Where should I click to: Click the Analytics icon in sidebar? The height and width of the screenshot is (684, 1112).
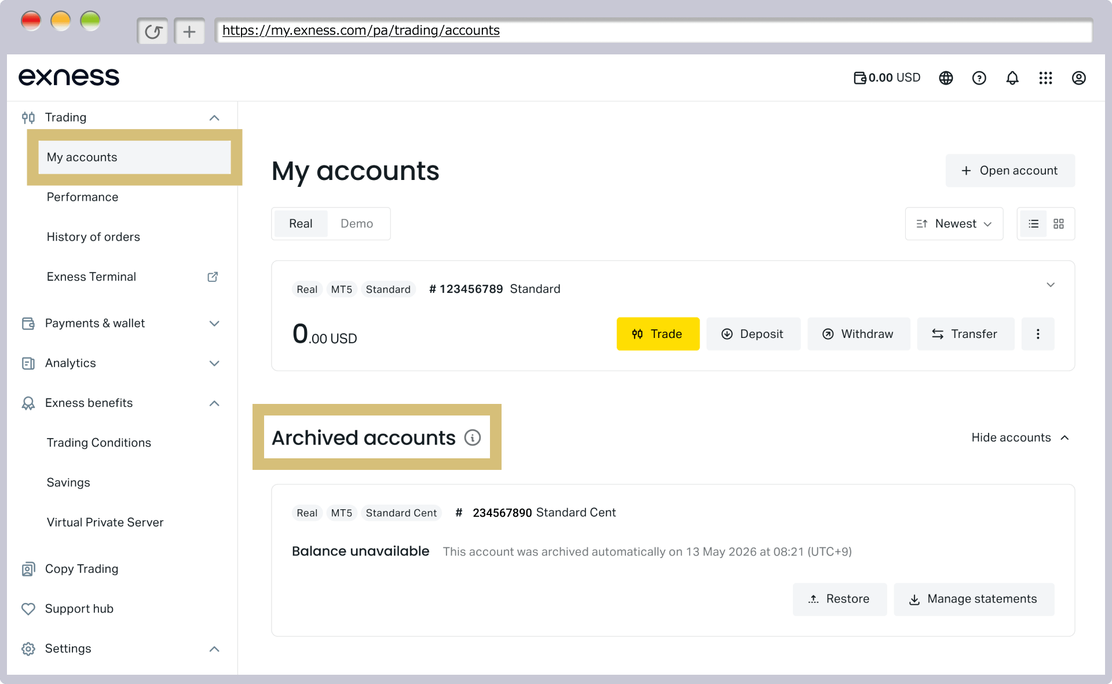point(28,363)
